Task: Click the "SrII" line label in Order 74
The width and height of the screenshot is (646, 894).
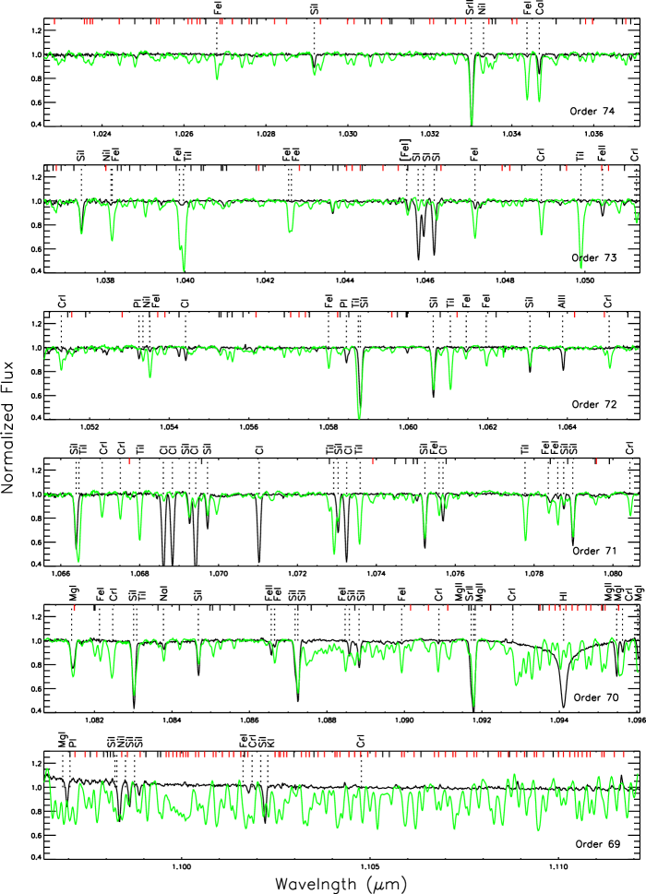Action: (x=470, y=8)
